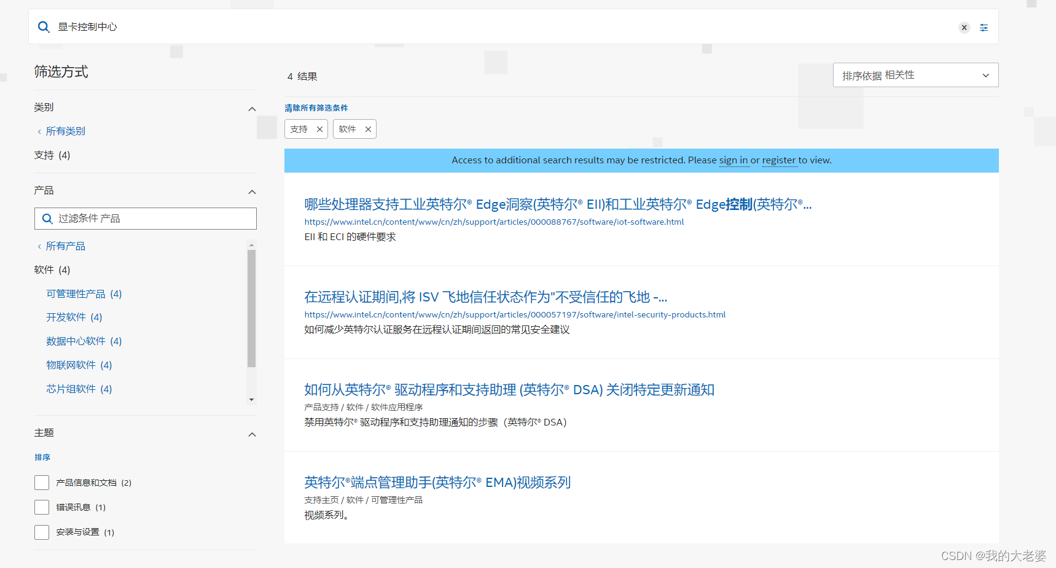Filter by 可管理性产品 (4)
1056x568 pixels.
84,294
